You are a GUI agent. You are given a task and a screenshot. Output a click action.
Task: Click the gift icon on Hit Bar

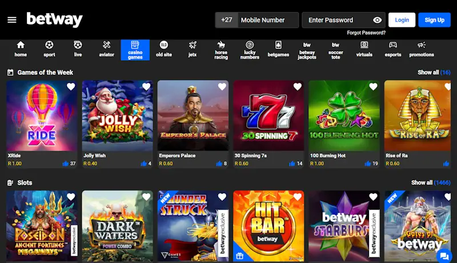[239, 256]
